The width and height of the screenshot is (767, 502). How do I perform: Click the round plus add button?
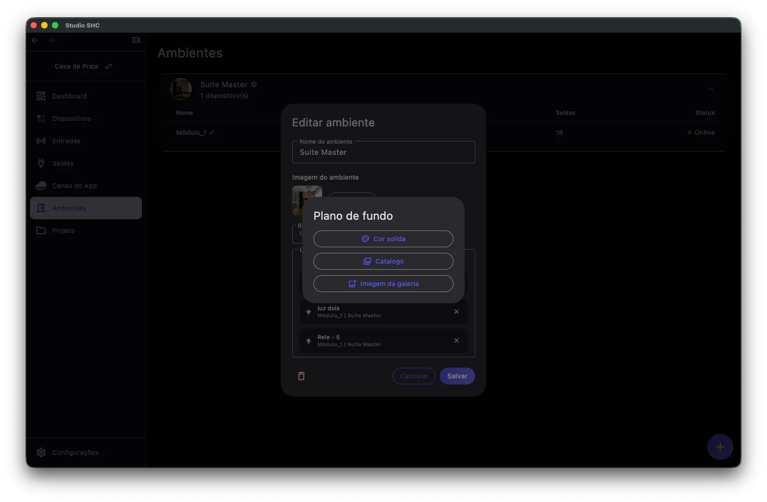point(720,447)
